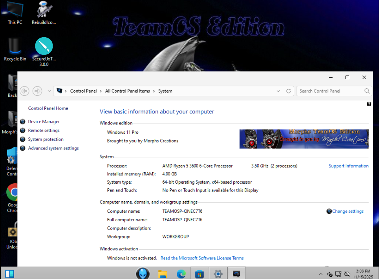The height and width of the screenshot is (279, 379).
Task: Click the forward navigation arrow
Action: (x=37, y=91)
